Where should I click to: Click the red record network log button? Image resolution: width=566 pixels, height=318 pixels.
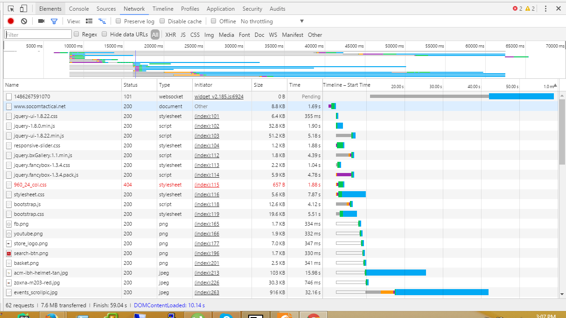(11, 21)
